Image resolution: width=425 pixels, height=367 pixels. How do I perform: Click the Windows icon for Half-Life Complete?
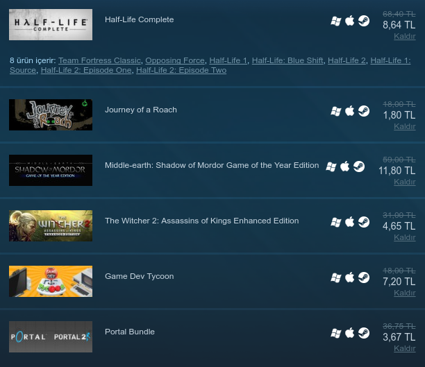point(336,21)
